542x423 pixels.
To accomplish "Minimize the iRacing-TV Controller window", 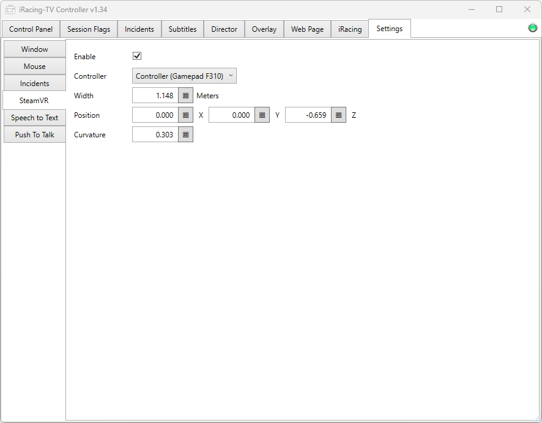I will (472, 9).
